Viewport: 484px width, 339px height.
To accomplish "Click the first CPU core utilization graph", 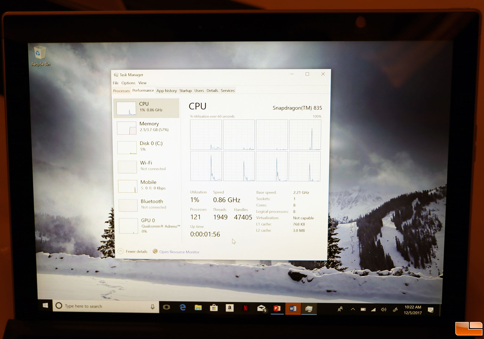I will [x=206, y=135].
